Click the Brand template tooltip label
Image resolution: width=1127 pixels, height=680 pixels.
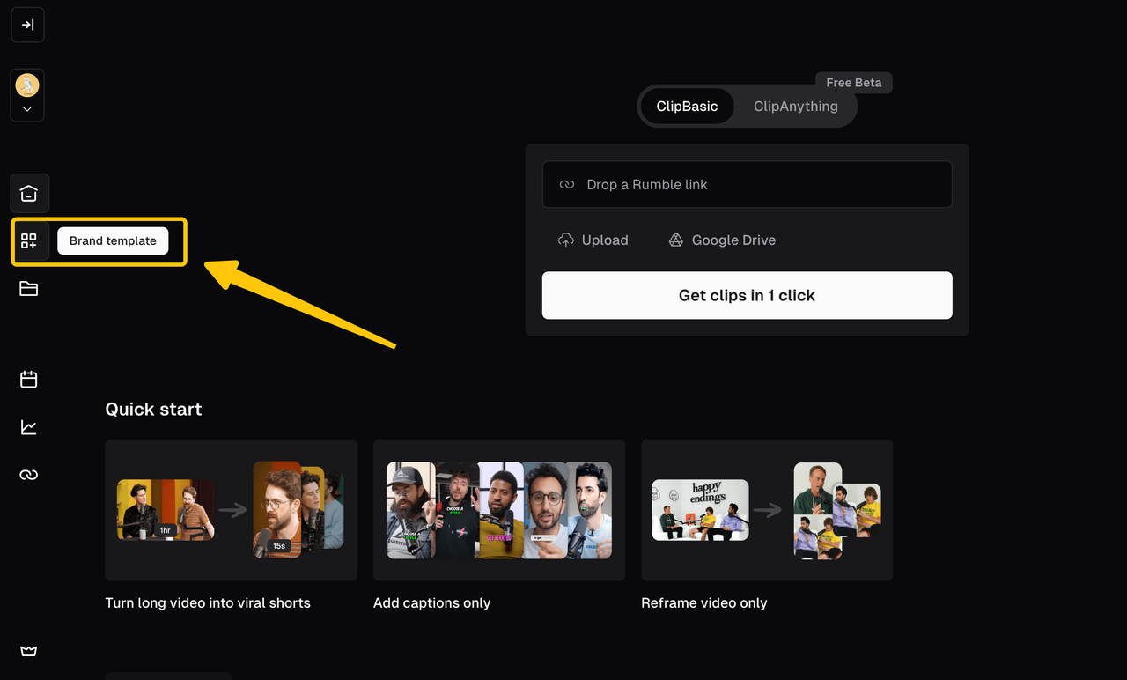(113, 240)
